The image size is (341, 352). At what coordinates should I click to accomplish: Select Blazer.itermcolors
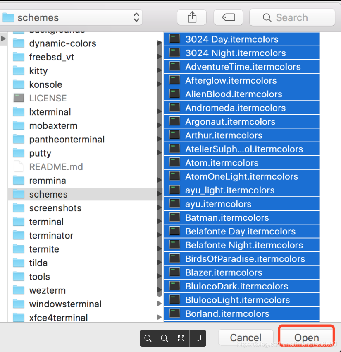[x=242, y=272]
